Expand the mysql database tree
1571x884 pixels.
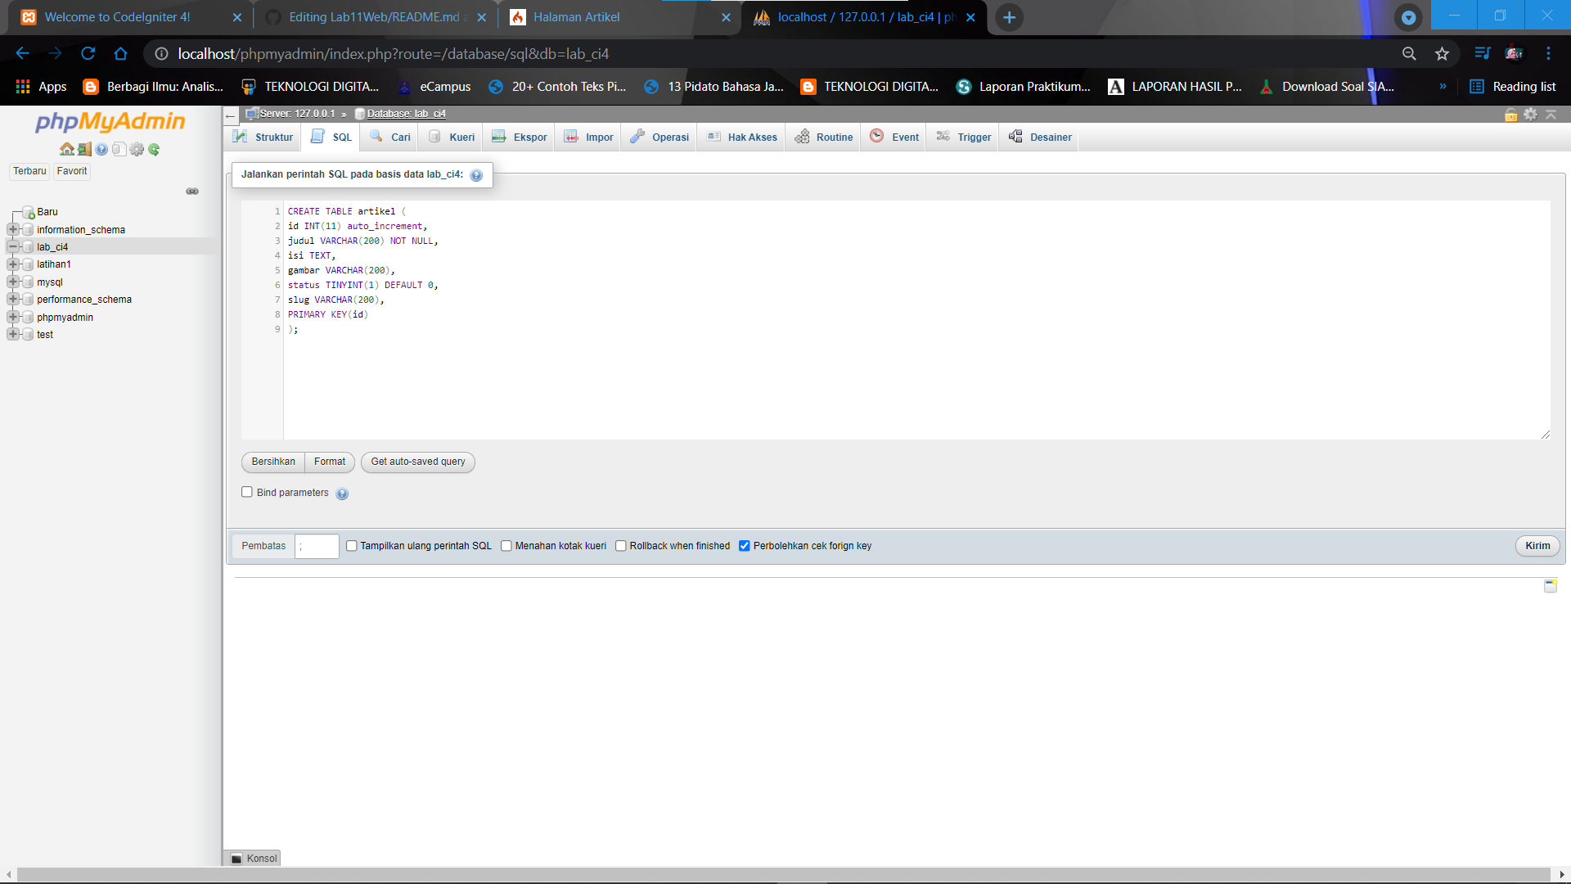pyautogui.click(x=14, y=282)
